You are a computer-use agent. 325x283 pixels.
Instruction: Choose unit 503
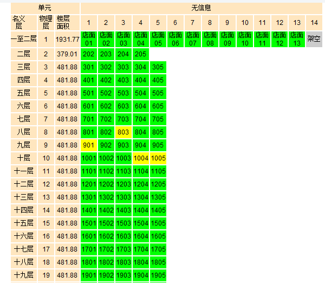point(123,93)
